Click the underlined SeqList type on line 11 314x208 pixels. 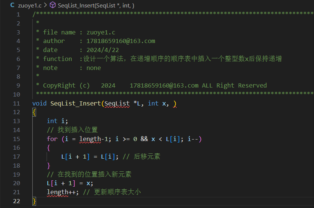point(117,104)
